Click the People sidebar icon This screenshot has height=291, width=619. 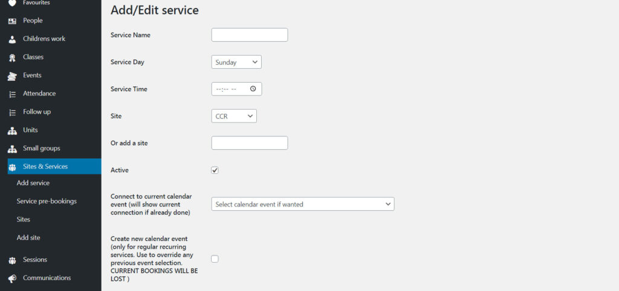(x=12, y=21)
